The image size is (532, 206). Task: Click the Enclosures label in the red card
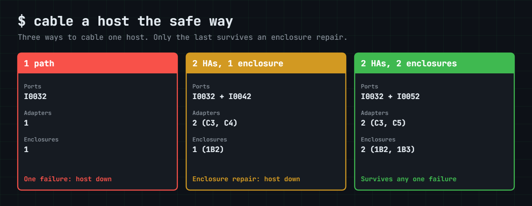41,139
